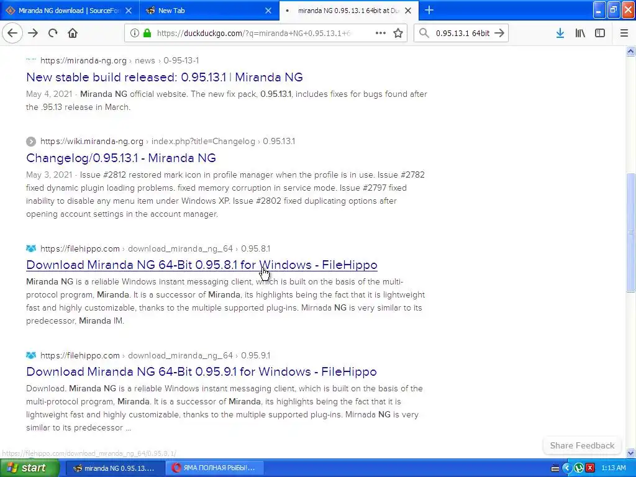Viewport: 636px width, 477px height.
Task: Open the Firefox hamburger menu
Action: click(x=624, y=34)
